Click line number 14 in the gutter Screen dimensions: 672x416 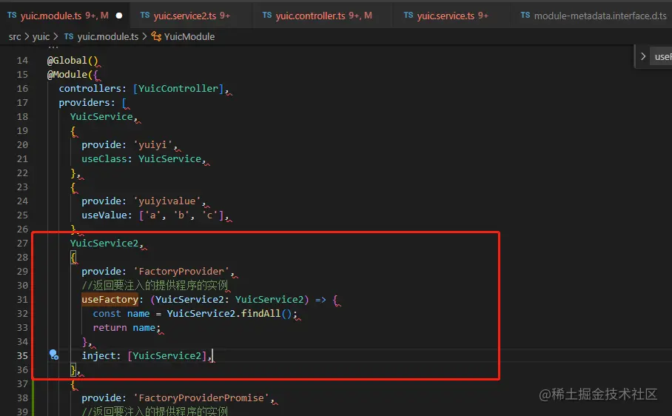[x=22, y=61]
